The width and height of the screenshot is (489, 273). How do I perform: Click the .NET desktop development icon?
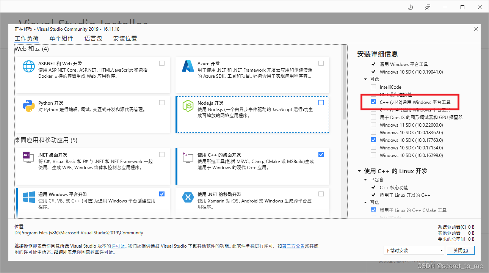coord(29,157)
